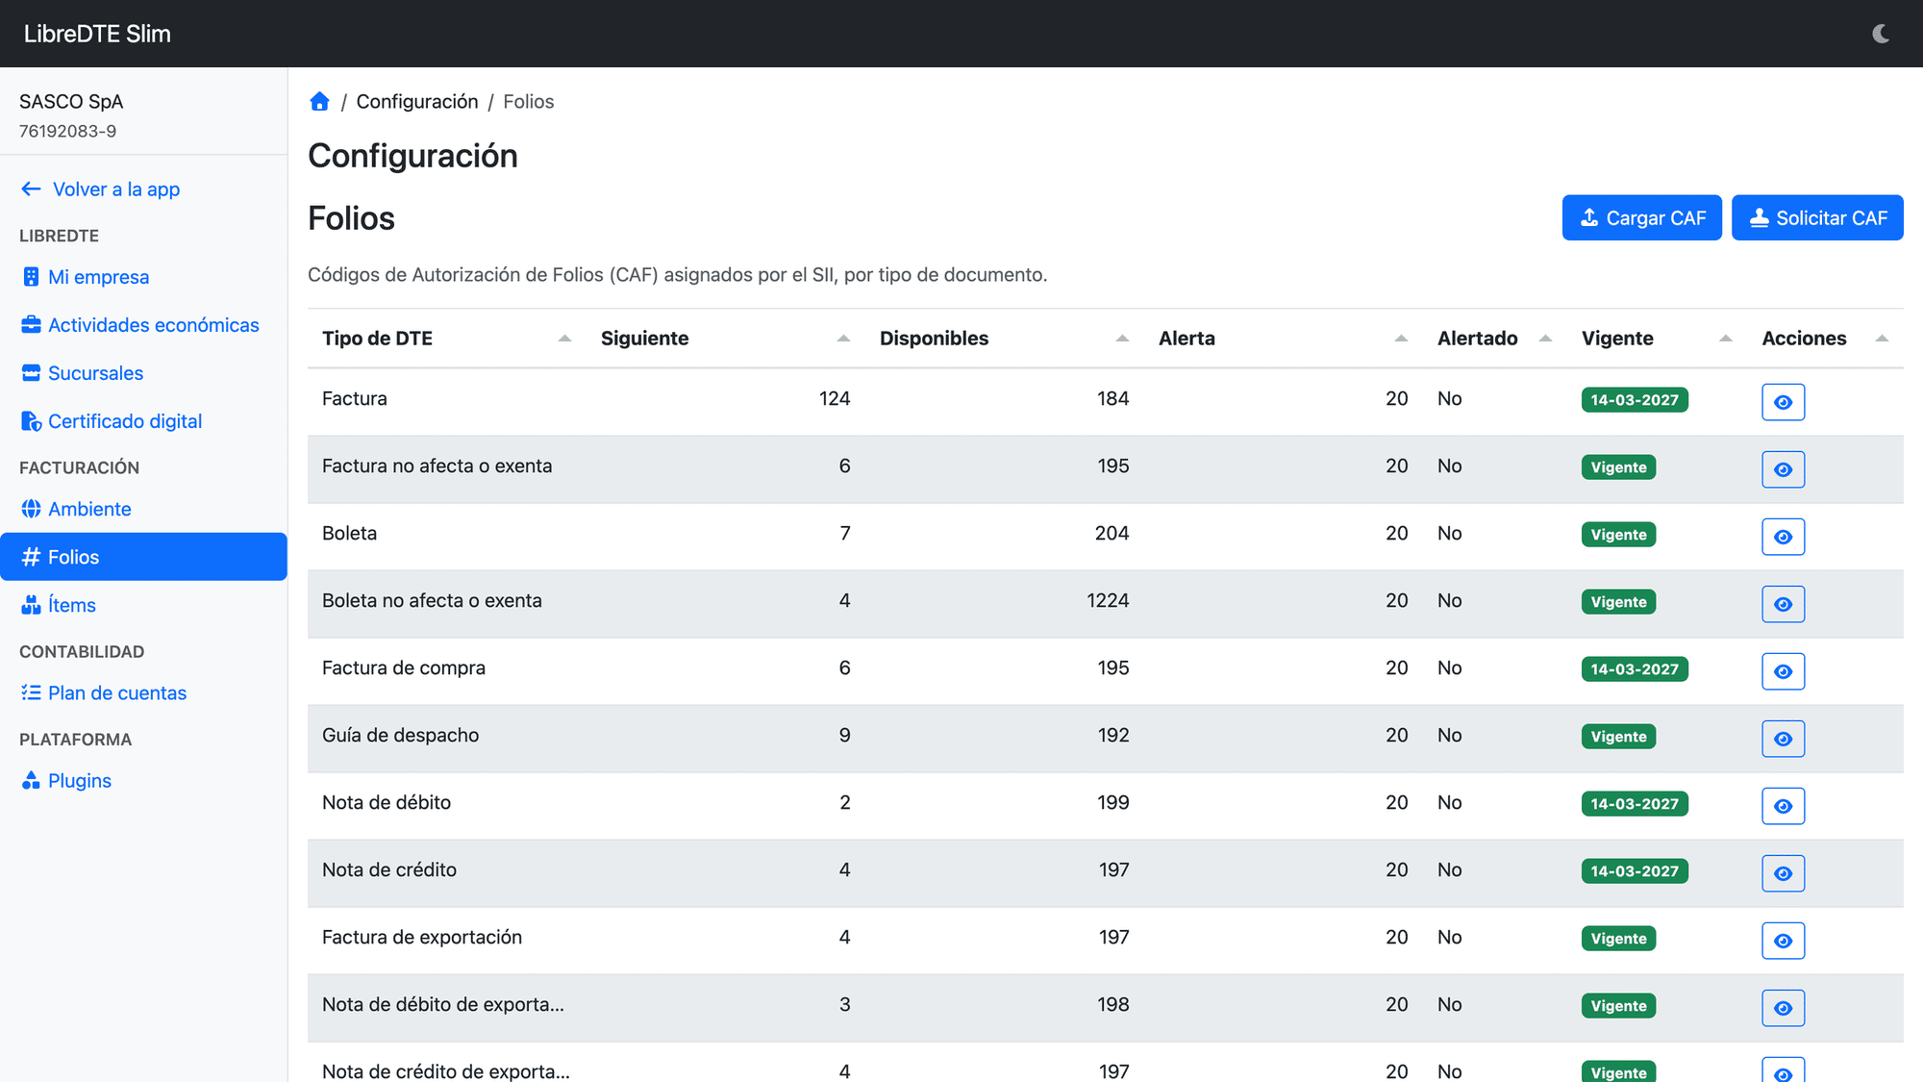Click the Cargar CAF button
This screenshot has width=1923, height=1082.
click(1641, 218)
